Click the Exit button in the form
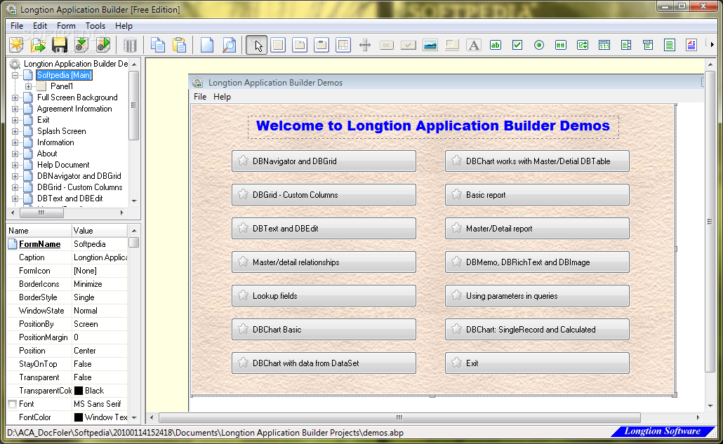The image size is (723, 444). 537,363
